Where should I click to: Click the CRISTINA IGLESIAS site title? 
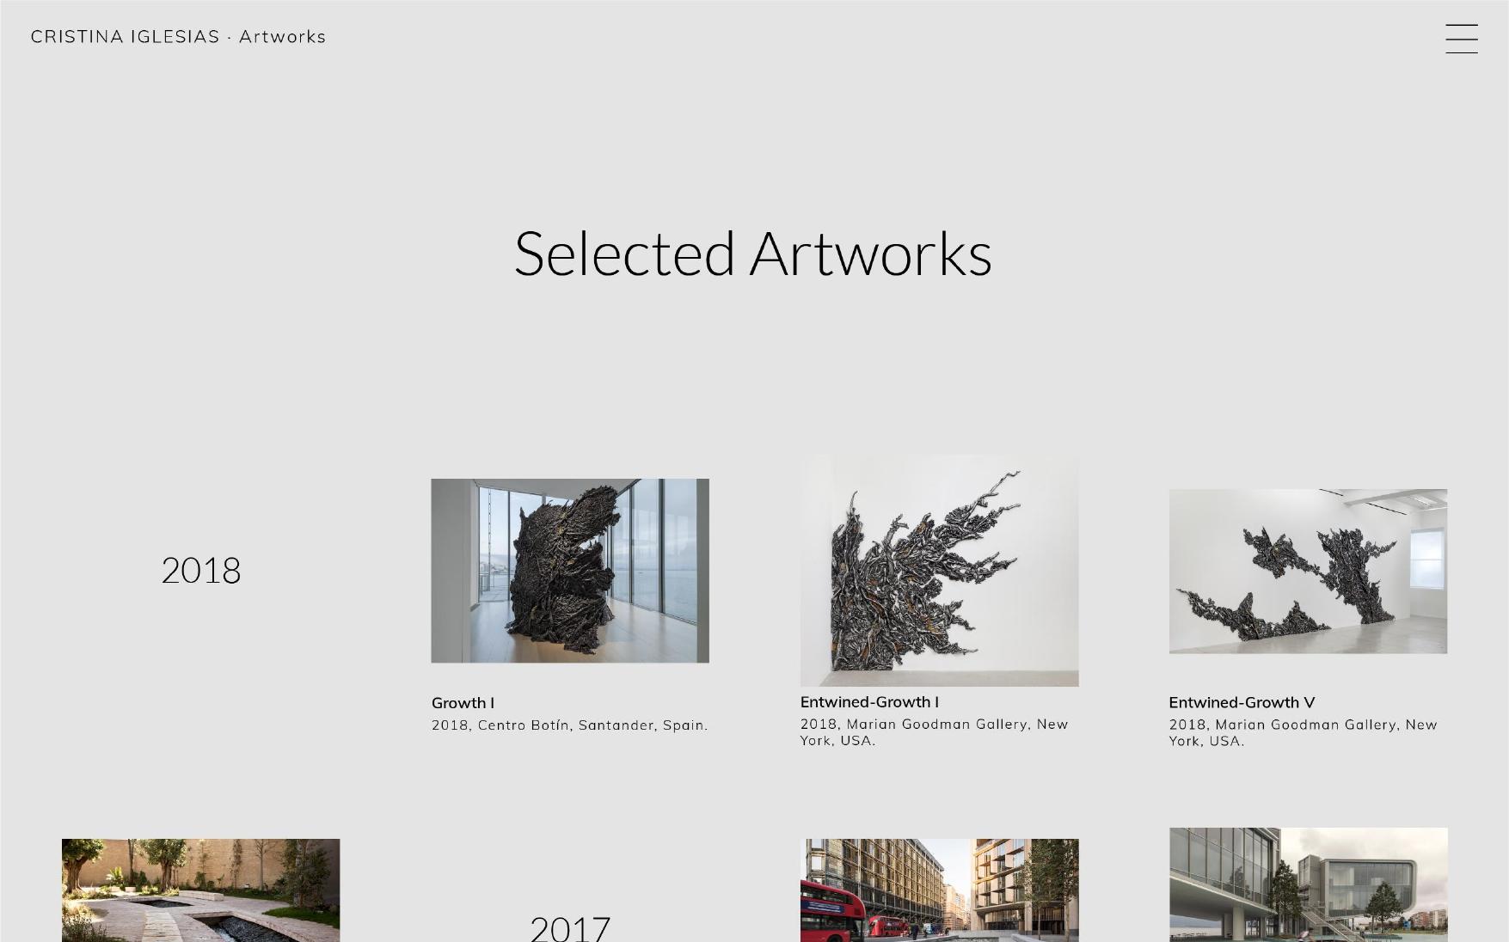point(126,37)
